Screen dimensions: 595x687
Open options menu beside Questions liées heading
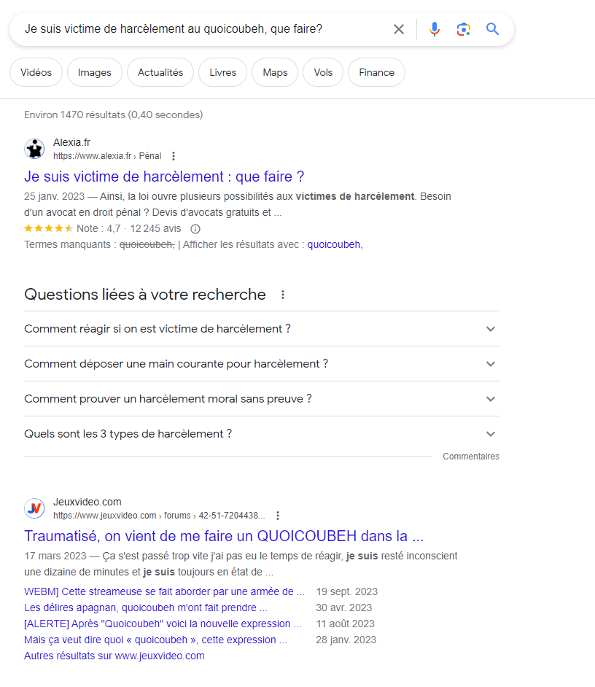283,295
